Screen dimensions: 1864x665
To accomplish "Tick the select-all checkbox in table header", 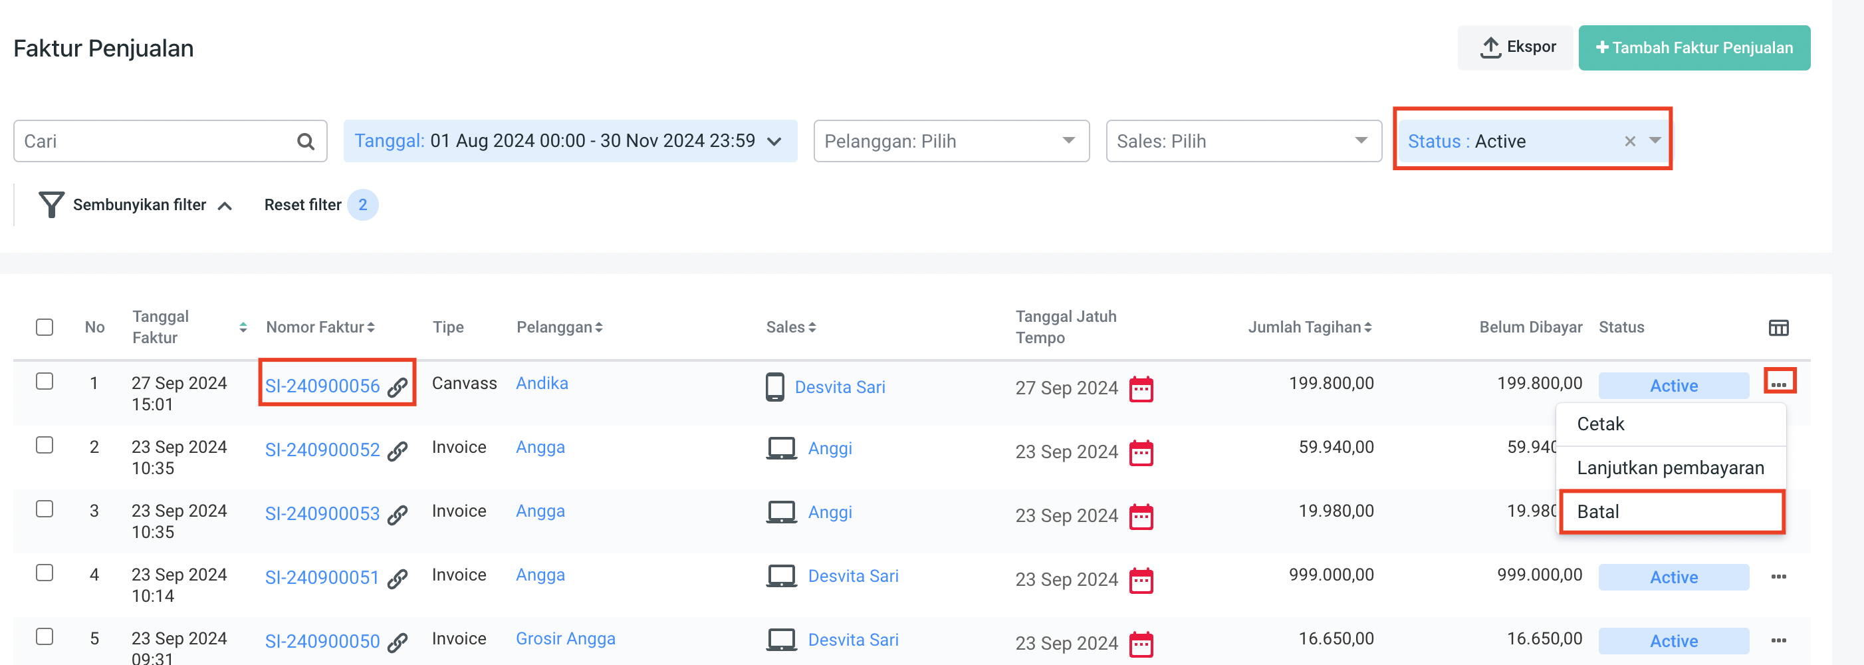I will coord(45,327).
